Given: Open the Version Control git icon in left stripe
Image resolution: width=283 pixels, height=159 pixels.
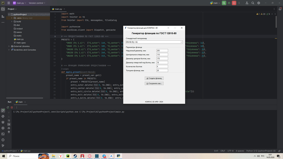Looking at the screenshot, I should click(3, 146).
